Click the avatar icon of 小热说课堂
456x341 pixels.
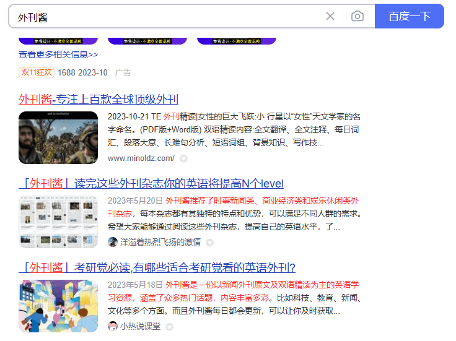point(113,326)
